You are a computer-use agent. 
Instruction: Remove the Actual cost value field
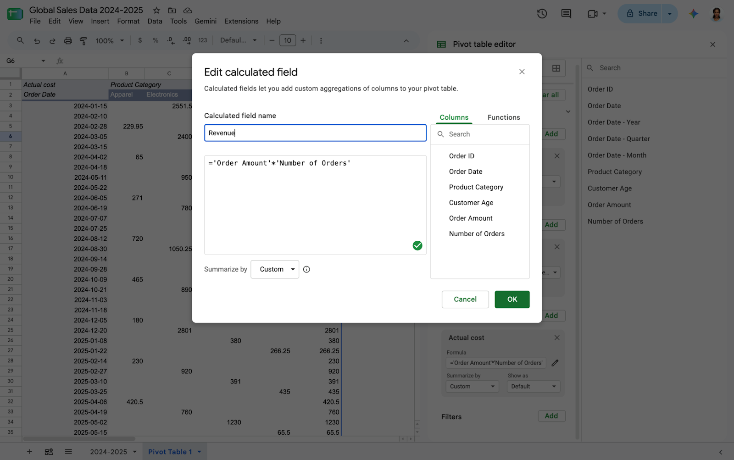click(x=557, y=338)
